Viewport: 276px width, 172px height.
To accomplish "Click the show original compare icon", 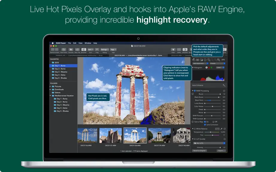I will (201, 60).
